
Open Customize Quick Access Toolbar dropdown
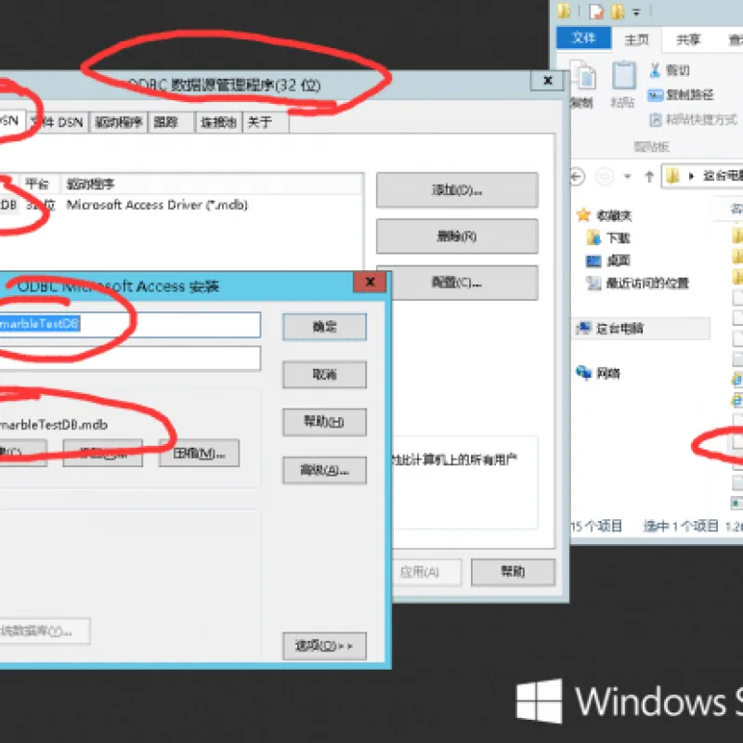(x=637, y=13)
